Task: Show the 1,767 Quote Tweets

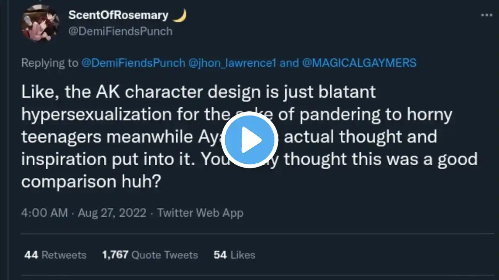Action: click(x=150, y=255)
